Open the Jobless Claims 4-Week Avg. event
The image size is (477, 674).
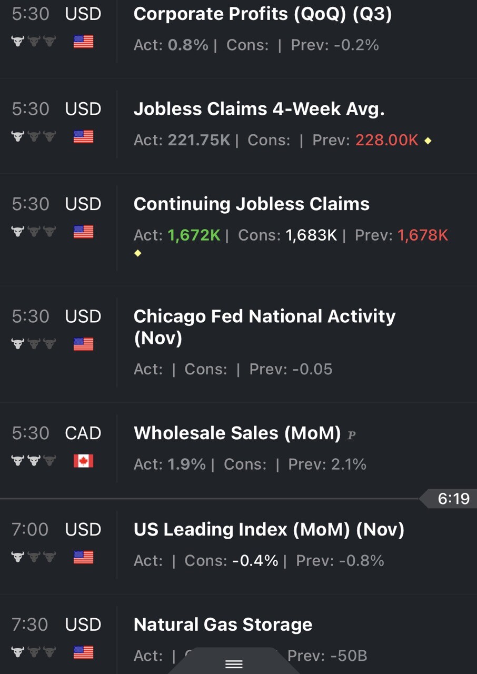(259, 109)
